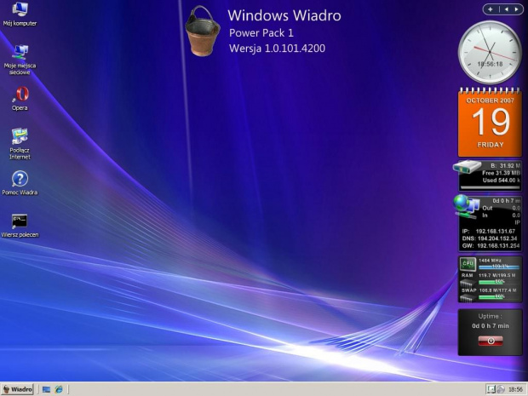Click the sidebar add gadget plus button
528x396 pixels.
pos(491,9)
